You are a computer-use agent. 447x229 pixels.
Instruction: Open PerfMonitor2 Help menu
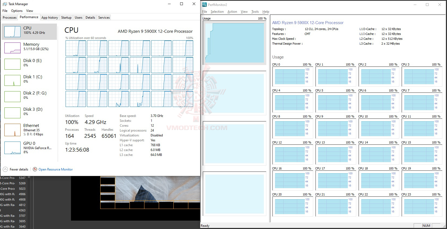[x=266, y=12]
